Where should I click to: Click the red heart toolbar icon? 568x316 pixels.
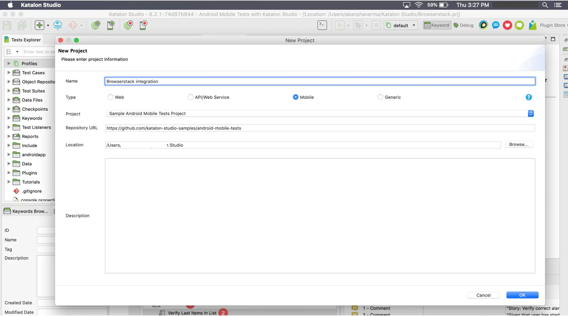click(507, 25)
